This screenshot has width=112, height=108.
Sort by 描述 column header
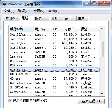coord(89,29)
